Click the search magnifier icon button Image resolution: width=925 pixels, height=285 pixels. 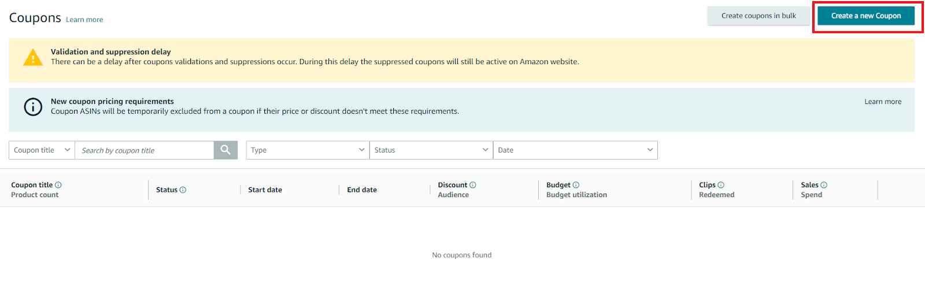[x=225, y=150]
